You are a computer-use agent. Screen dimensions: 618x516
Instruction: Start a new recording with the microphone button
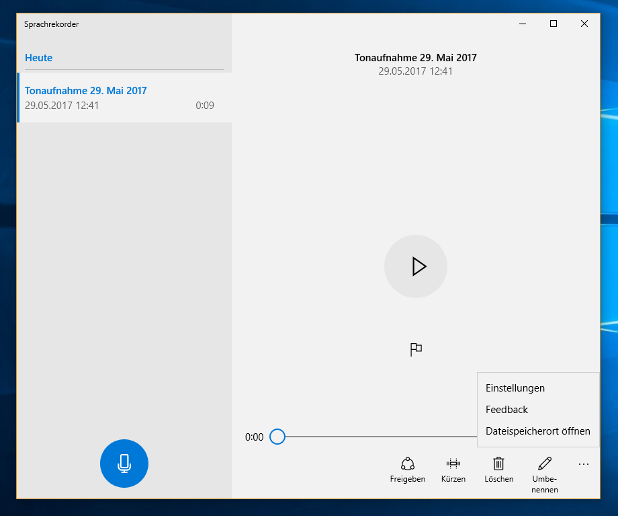[124, 463]
